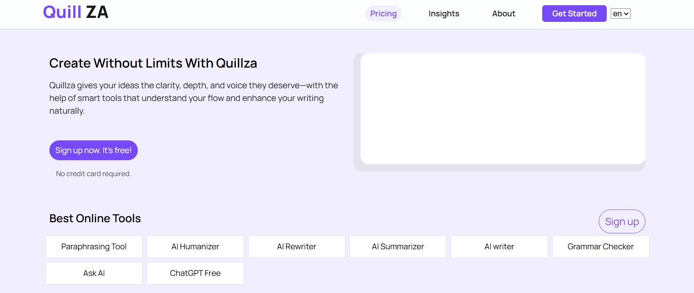694x293 pixels.
Task: Click the outlined Sign up button
Action: coord(621,221)
